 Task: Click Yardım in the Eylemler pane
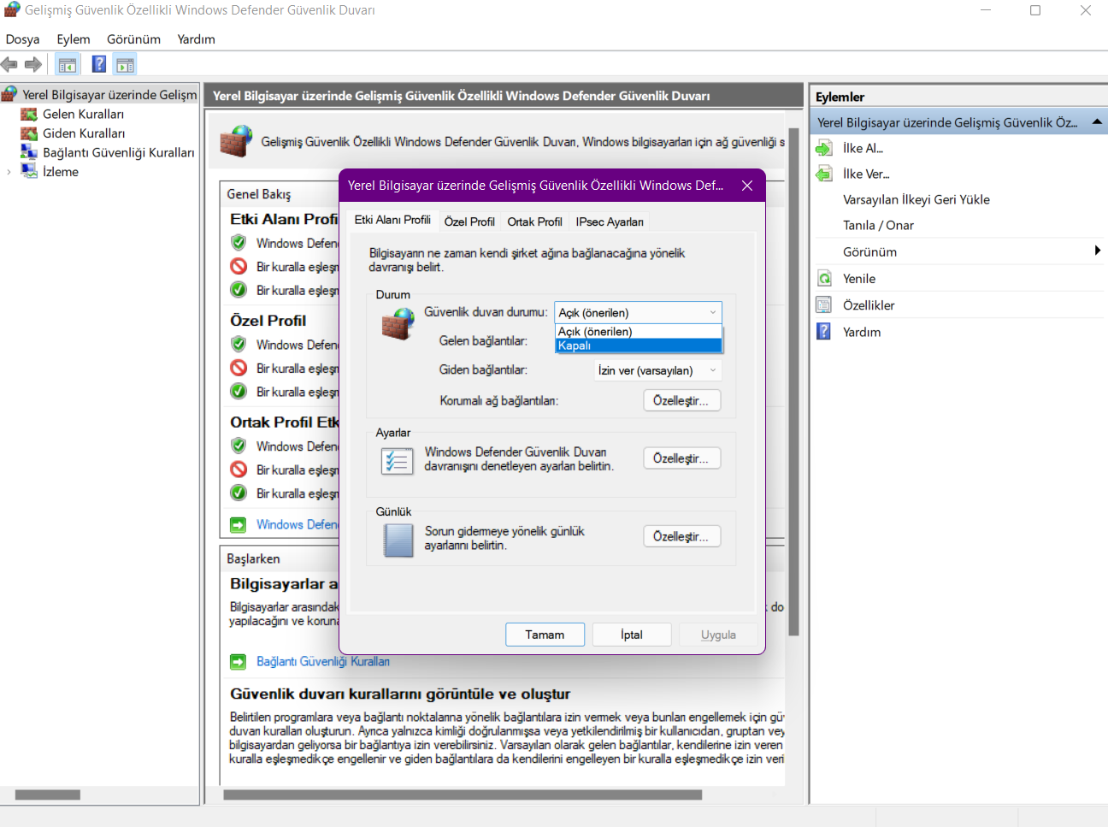[x=862, y=332]
